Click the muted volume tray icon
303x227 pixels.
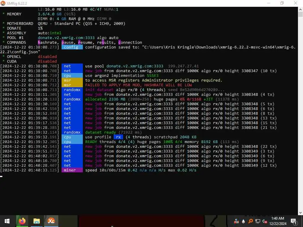tap(265, 221)
